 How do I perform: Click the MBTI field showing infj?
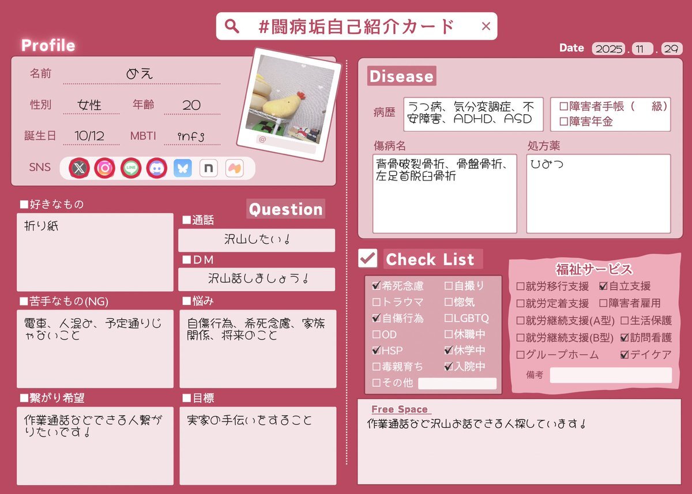click(192, 137)
